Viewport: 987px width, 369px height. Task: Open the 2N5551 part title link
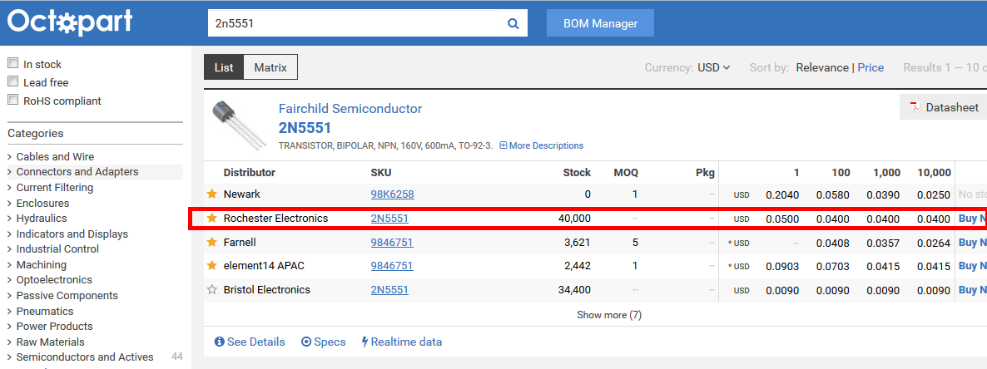tap(305, 128)
